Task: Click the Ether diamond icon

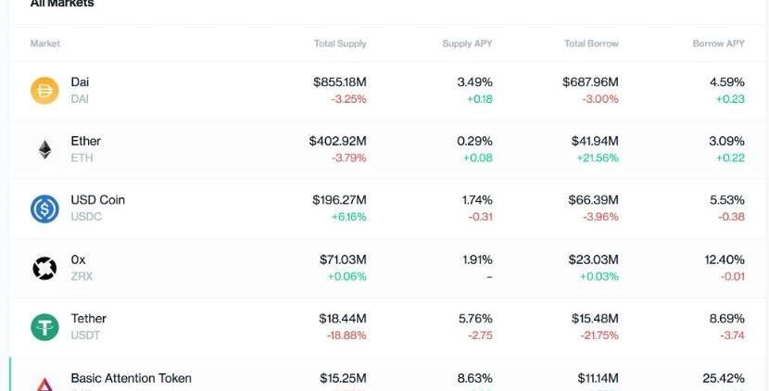Action: (44, 149)
